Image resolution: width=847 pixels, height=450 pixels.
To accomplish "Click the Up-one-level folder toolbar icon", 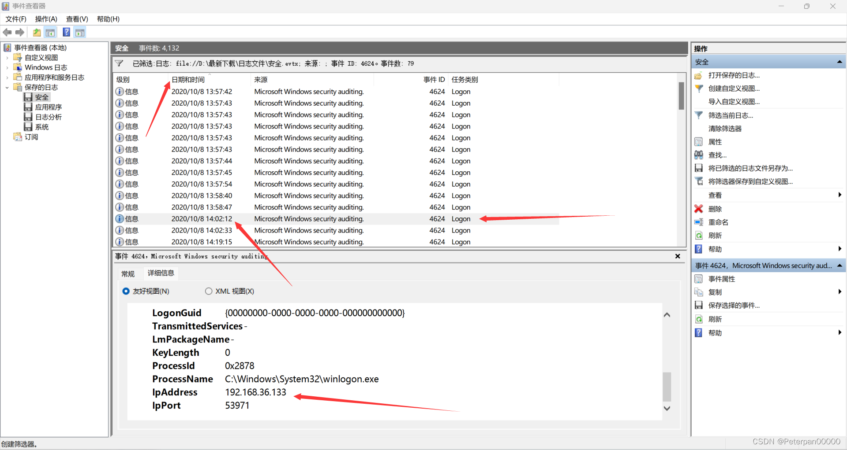I will tap(37, 32).
